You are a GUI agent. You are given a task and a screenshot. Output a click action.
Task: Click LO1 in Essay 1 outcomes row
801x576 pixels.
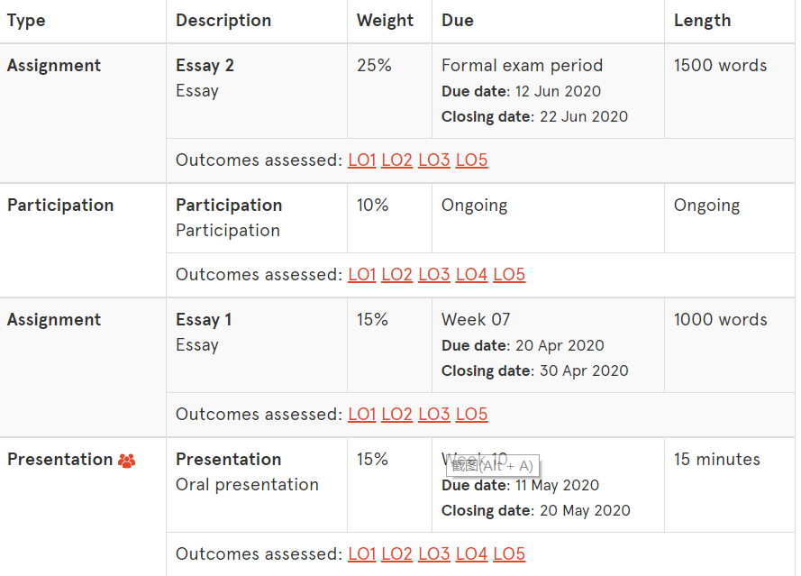[x=361, y=415]
